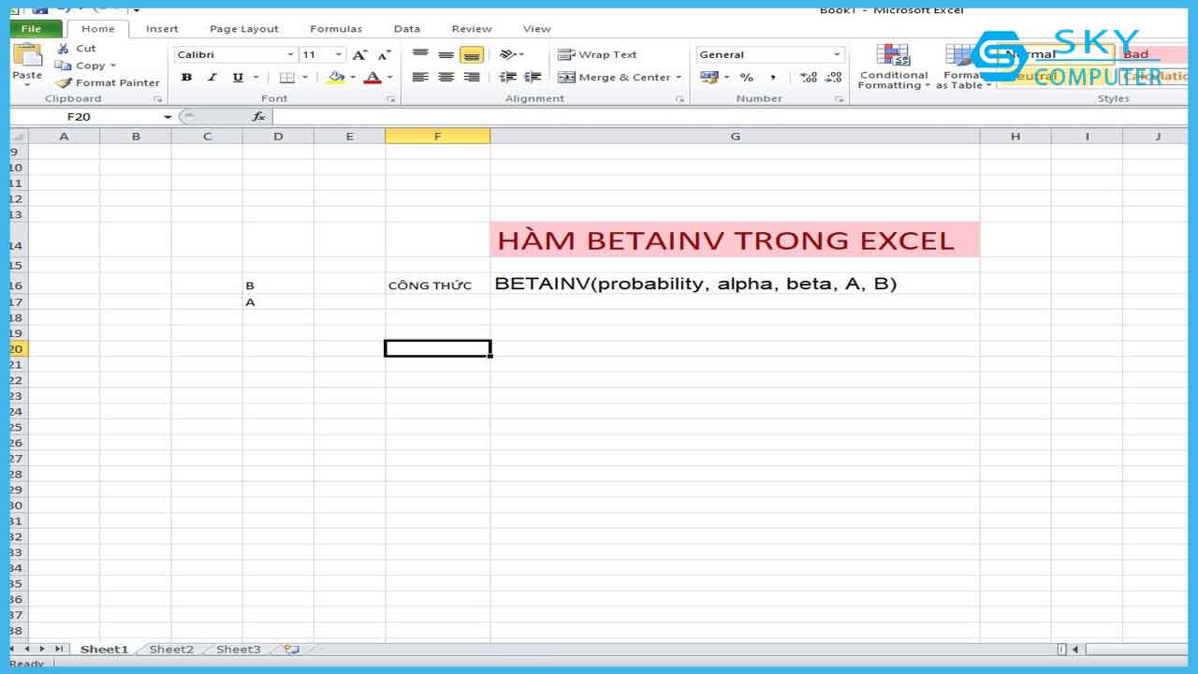
Task: Click into the formula bar
Action: click(730, 117)
